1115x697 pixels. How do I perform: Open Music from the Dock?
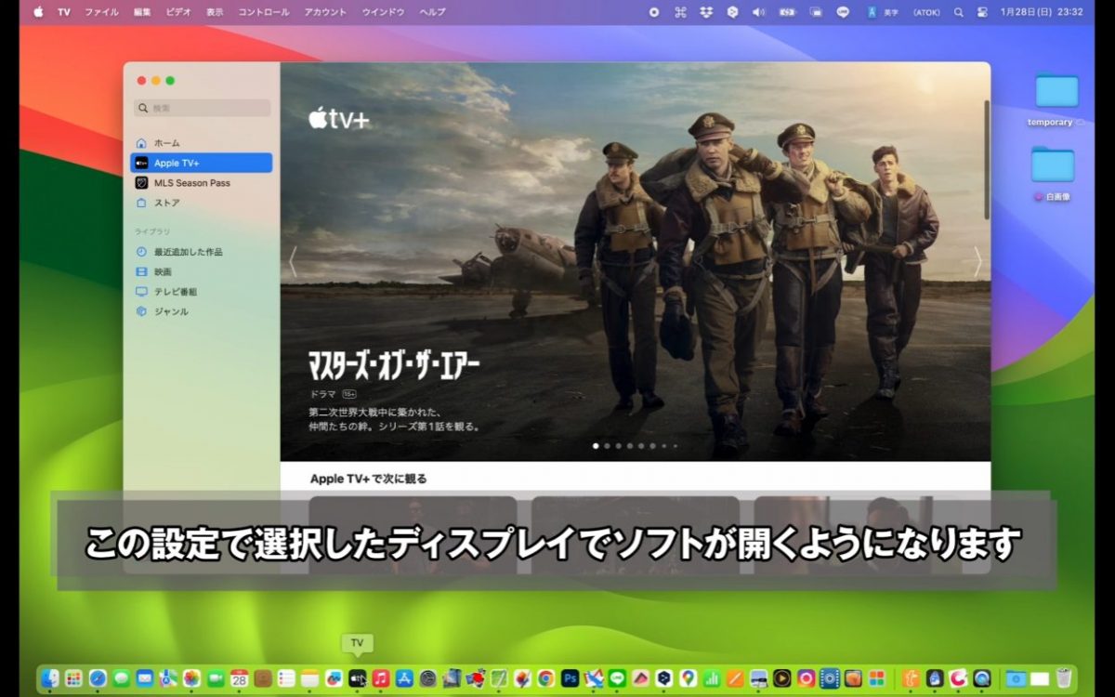380,678
